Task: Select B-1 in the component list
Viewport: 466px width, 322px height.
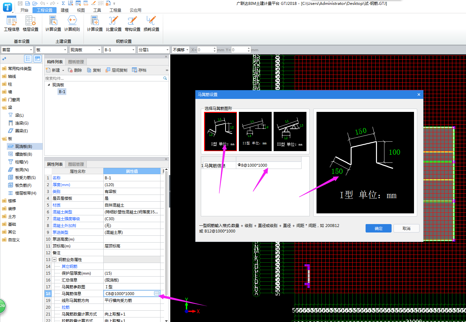Action: (x=62, y=92)
